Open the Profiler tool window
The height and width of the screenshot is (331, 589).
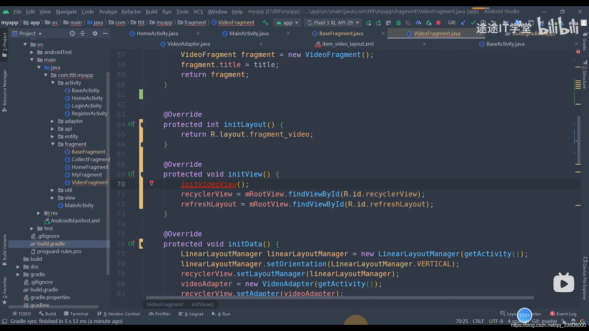tap(160, 314)
